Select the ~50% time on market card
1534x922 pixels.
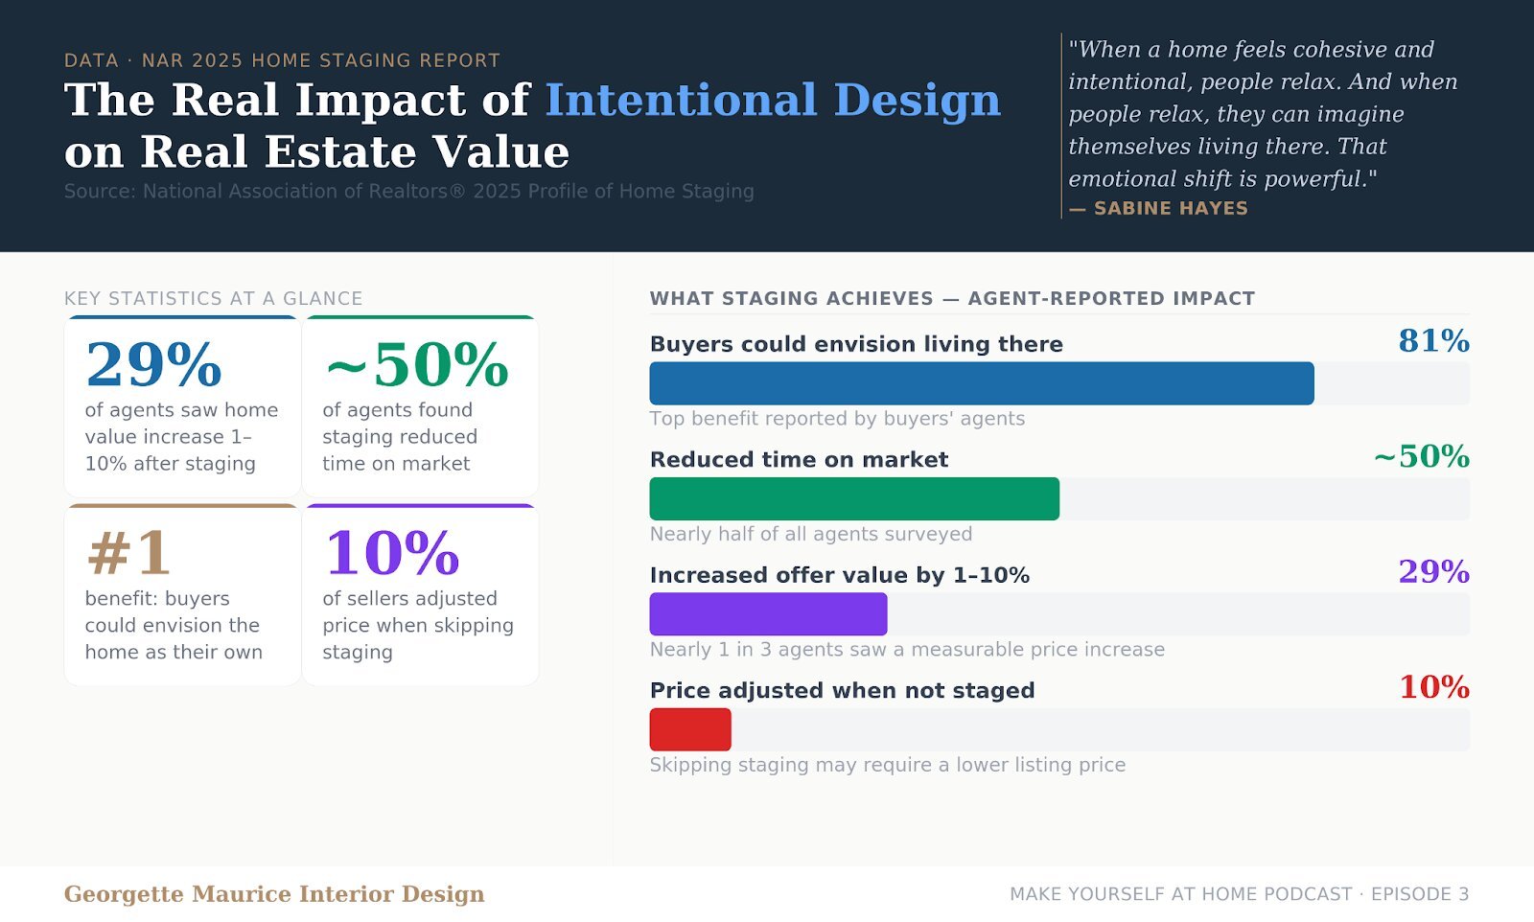(420, 406)
